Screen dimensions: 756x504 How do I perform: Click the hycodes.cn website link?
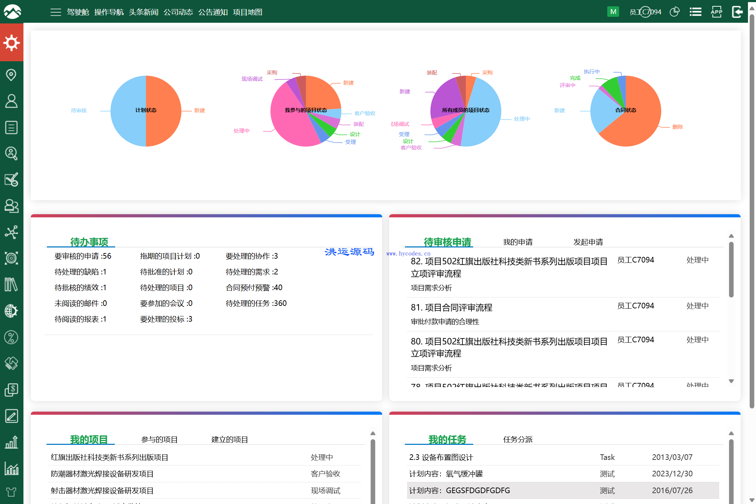tap(408, 253)
